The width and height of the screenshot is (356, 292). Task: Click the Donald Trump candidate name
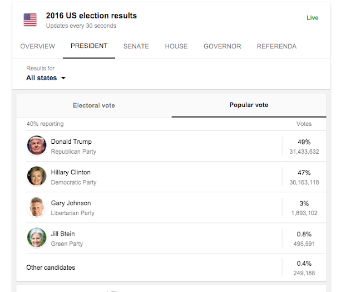click(71, 142)
